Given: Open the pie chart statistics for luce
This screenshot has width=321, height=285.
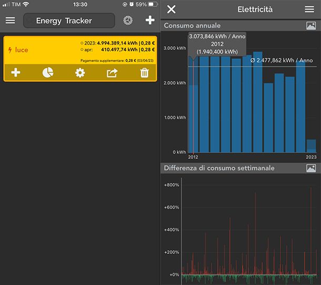Looking at the screenshot, I should tap(48, 73).
